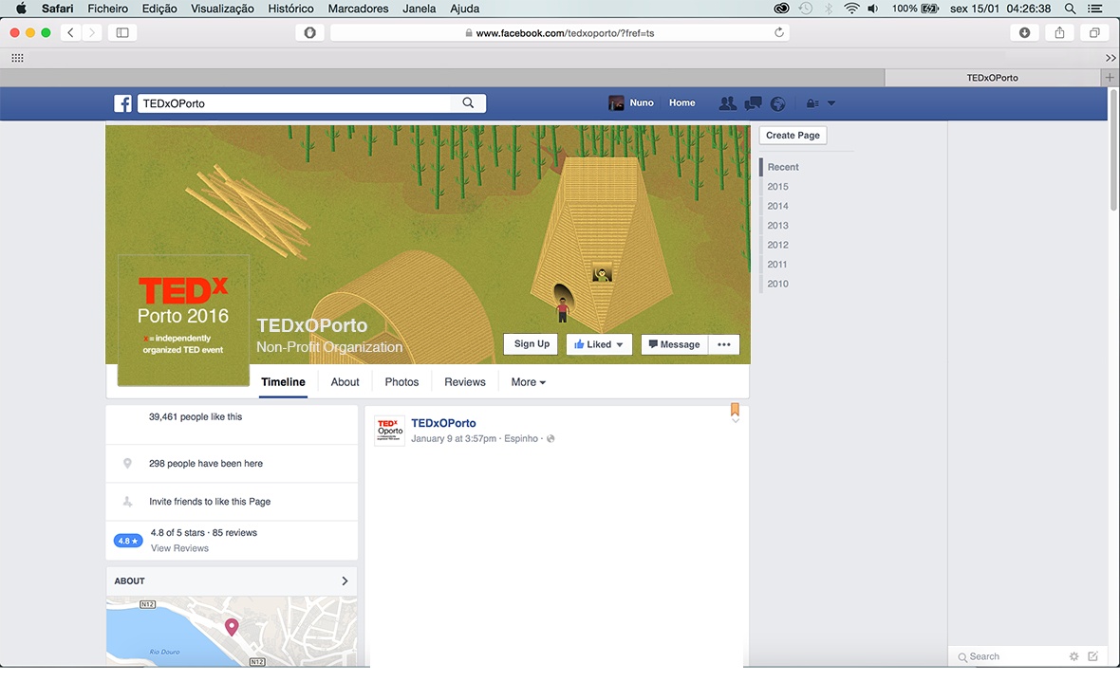
Task: Click the Message button
Action: point(674,344)
